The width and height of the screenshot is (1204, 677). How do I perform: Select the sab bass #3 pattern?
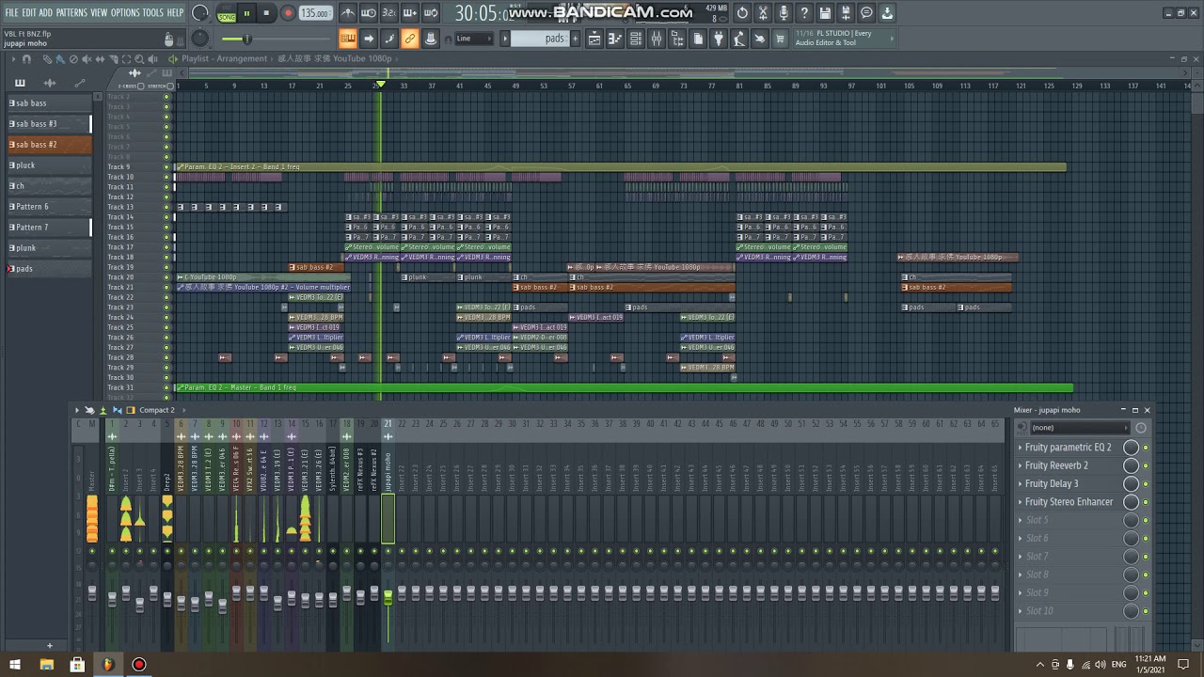(49, 124)
